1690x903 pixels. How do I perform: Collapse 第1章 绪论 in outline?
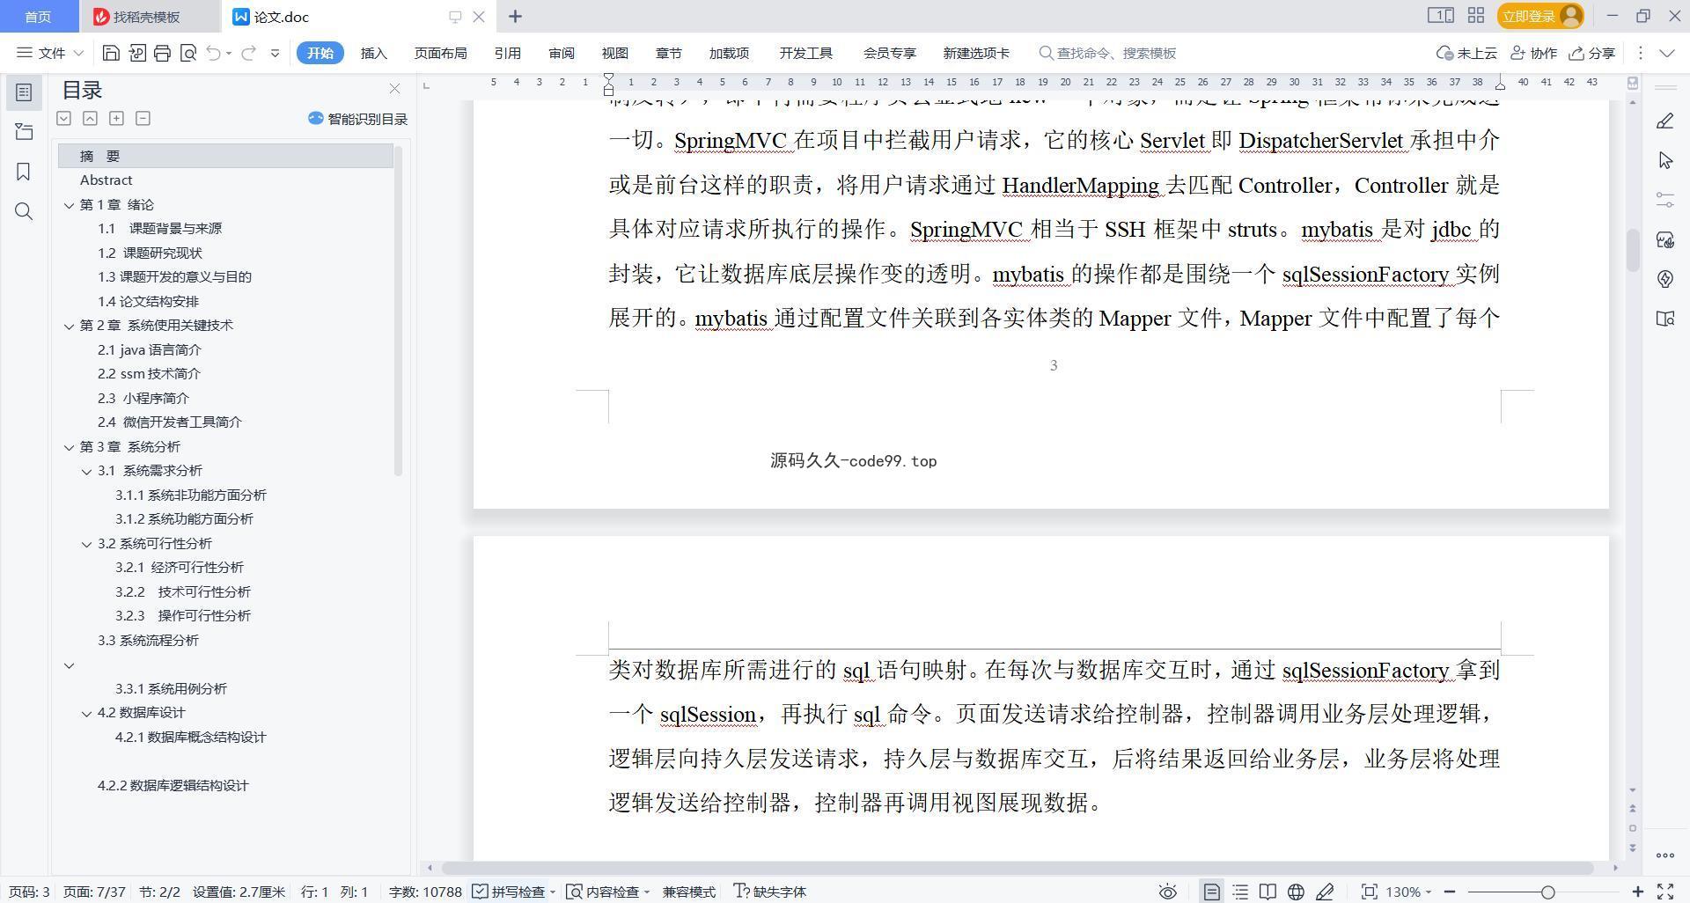click(x=70, y=205)
